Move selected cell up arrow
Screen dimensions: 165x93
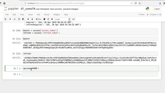pos(28,19)
